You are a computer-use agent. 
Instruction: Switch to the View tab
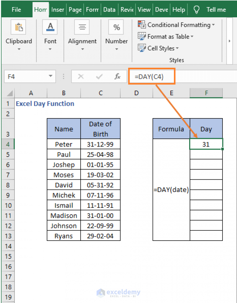point(144,10)
